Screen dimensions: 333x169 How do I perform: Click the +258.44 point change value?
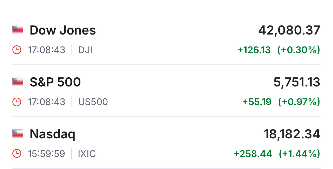253,154
